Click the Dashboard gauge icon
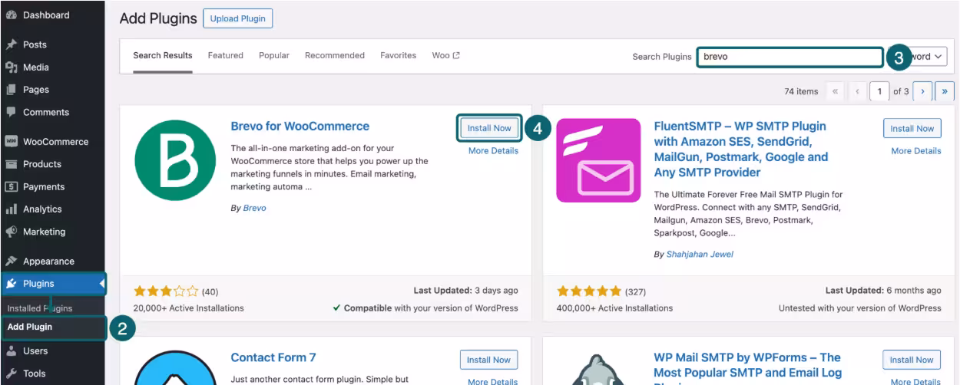 tap(12, 15)
